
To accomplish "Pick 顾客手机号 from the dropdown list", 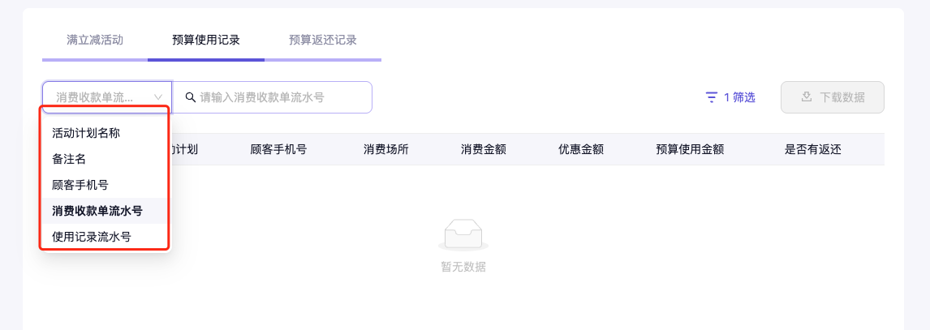I will tap(80, 185).
